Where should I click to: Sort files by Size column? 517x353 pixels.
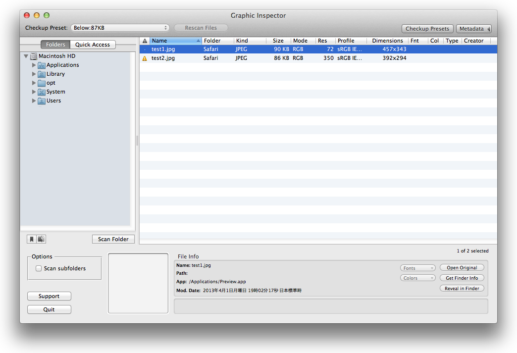point(278,41)
